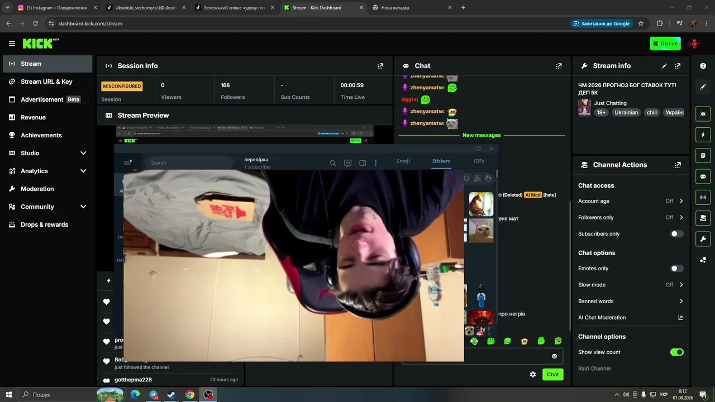Toggle Emotes only chat switch
Screen dimensions: 715x402
click(x=676, y=269)
